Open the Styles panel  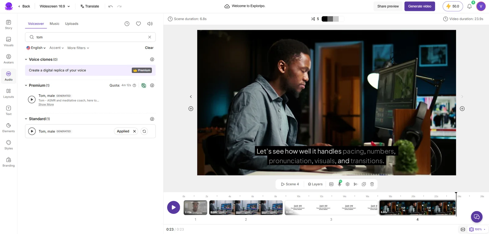pos(9,145)
